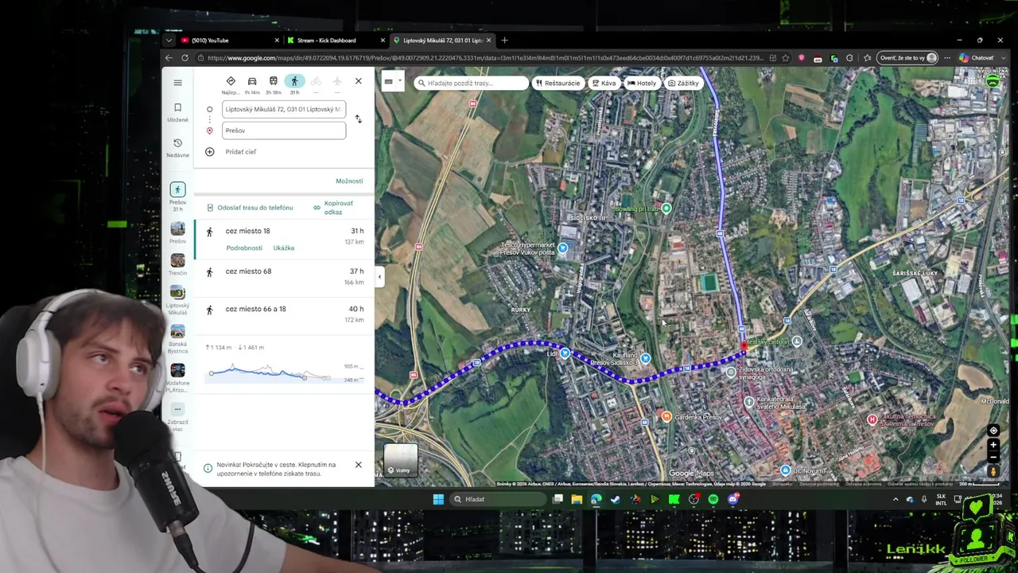The height and width of the screenshot is (573, 1018).
Task: Center map on your location
Action: 993,431
